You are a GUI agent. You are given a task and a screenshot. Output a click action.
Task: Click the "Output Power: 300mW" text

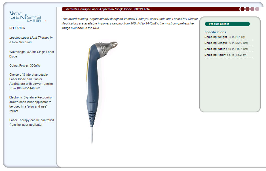click(25, 65)
